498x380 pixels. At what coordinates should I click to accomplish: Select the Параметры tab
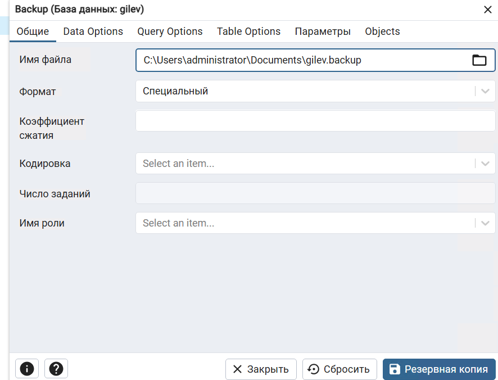(323, 31)
